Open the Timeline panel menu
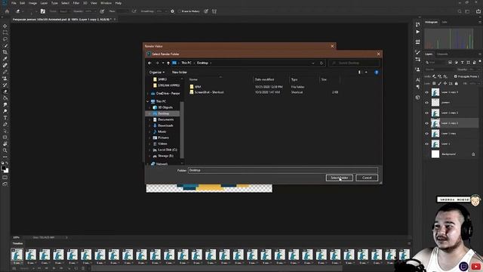 (409, 243)
